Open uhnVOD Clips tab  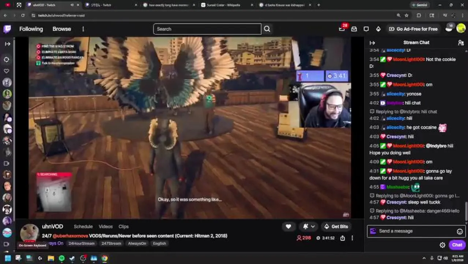tap(123, 227)
